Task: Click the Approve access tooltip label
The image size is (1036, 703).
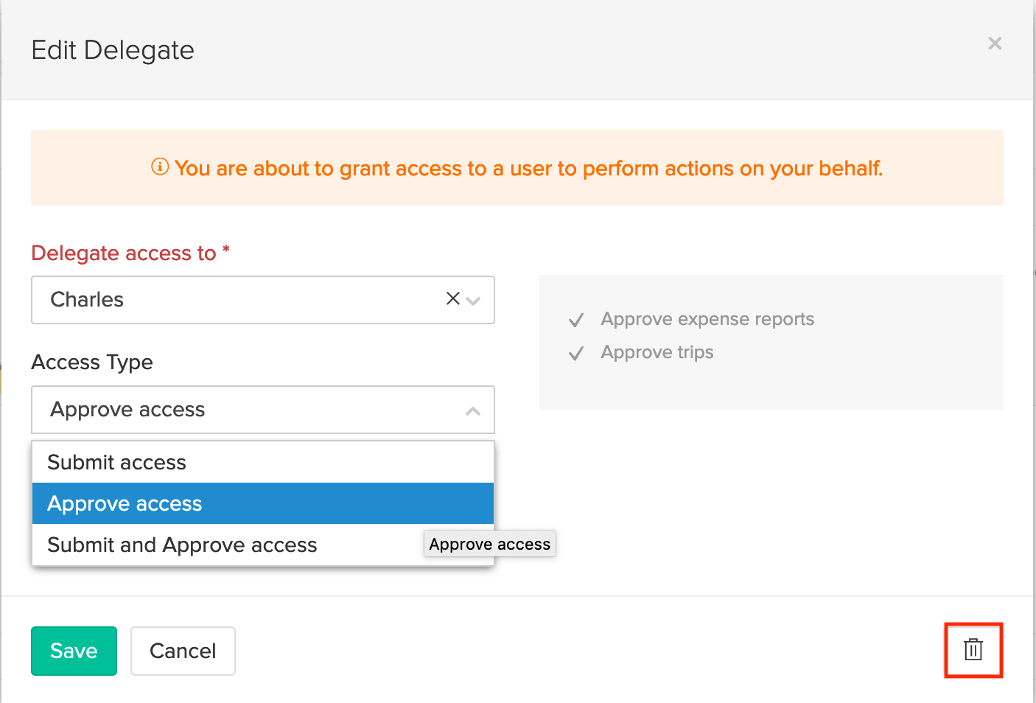Action: (x=489, y=544)
